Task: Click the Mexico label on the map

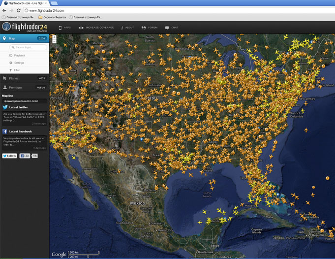Action: pos(138,203)
